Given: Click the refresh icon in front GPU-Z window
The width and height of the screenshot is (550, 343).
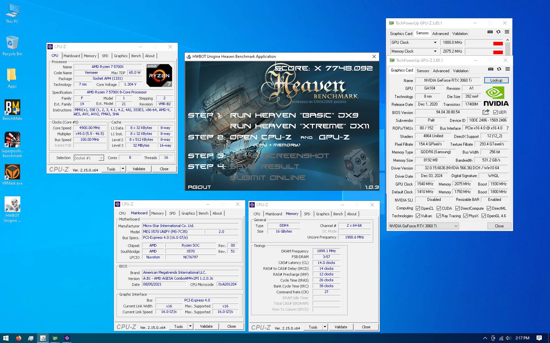Looking at the screenshot, I should pyautogui.click(x=499, y=69).
